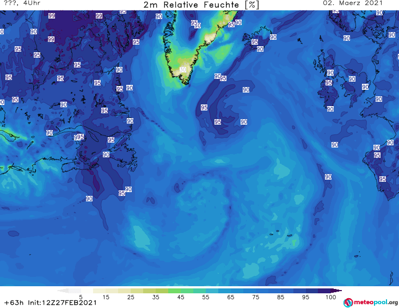Click the '???, 4Uhr' time label
This screenshot has height=308, width=399.
pos(22,3)
